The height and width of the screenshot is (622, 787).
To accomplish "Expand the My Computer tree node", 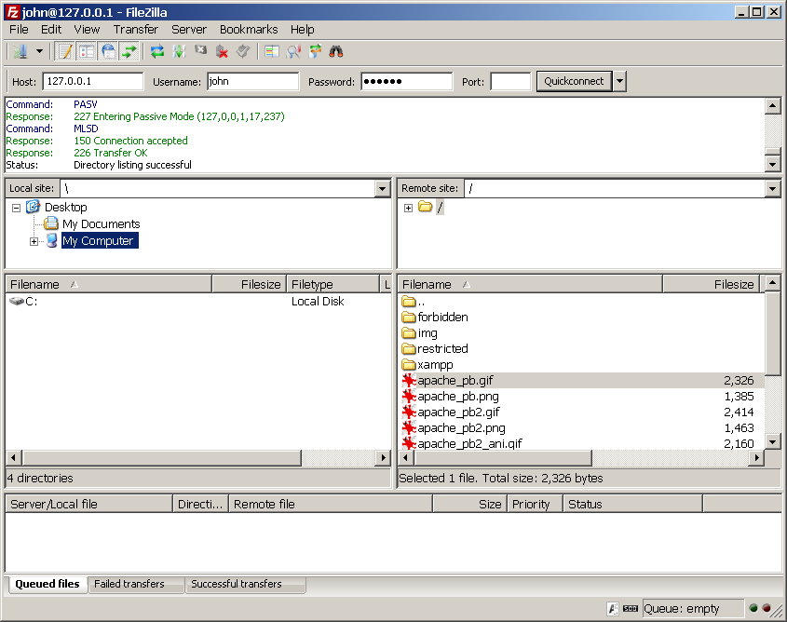I will pos(34,241).
